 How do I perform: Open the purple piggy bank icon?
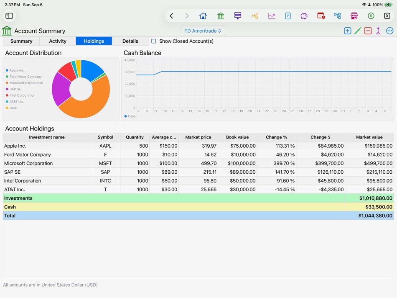304,16
